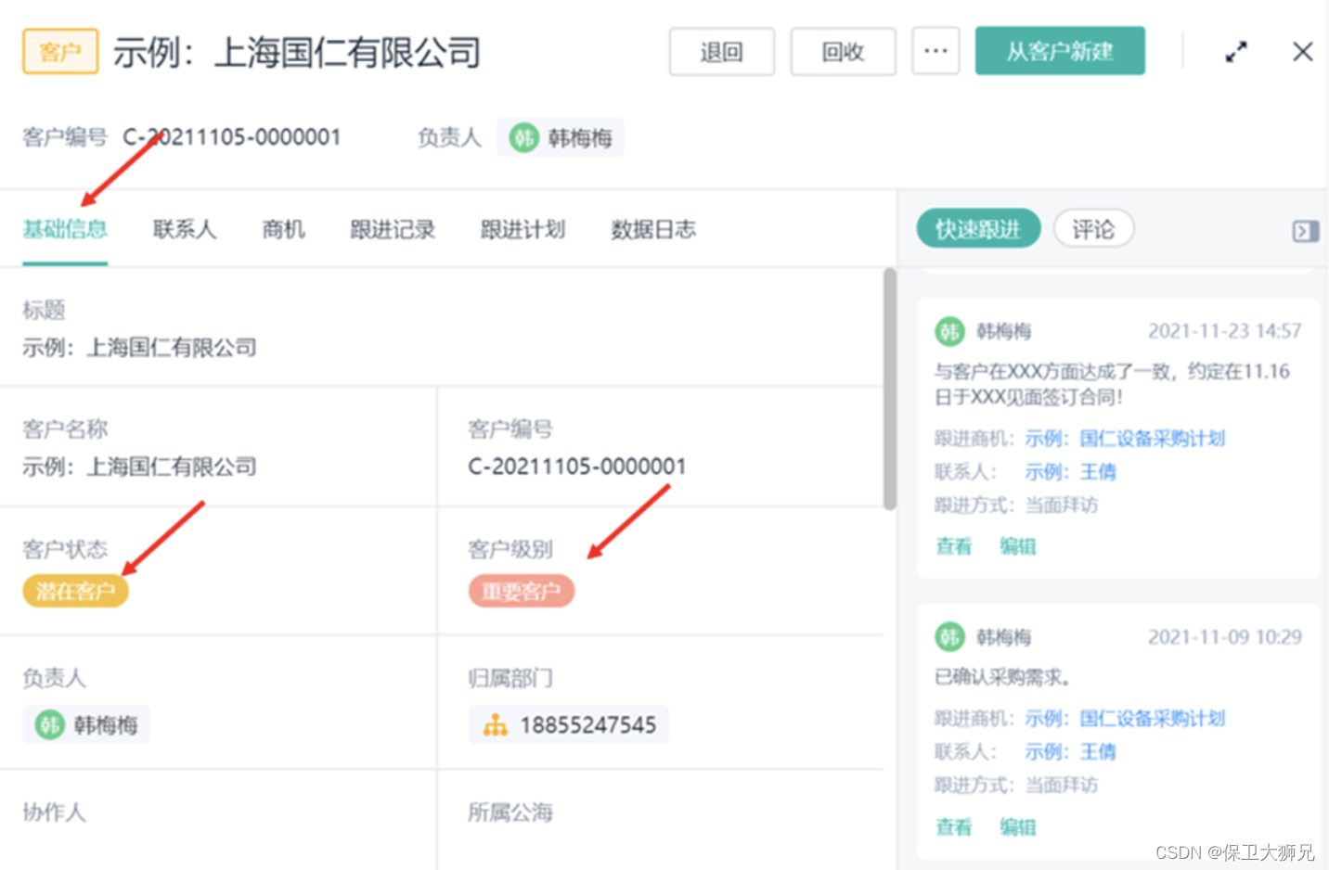1329x870 pixels.
Task: Click 韩梅梅 avatar in the 10:29 record
Action: 949,637
